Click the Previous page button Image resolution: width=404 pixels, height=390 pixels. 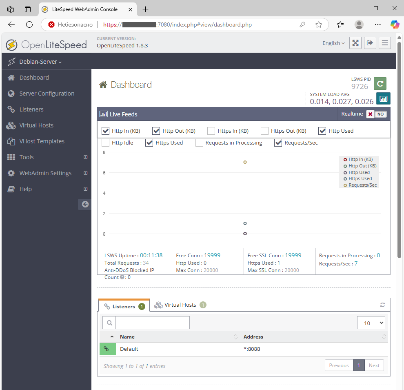point(339,365)
